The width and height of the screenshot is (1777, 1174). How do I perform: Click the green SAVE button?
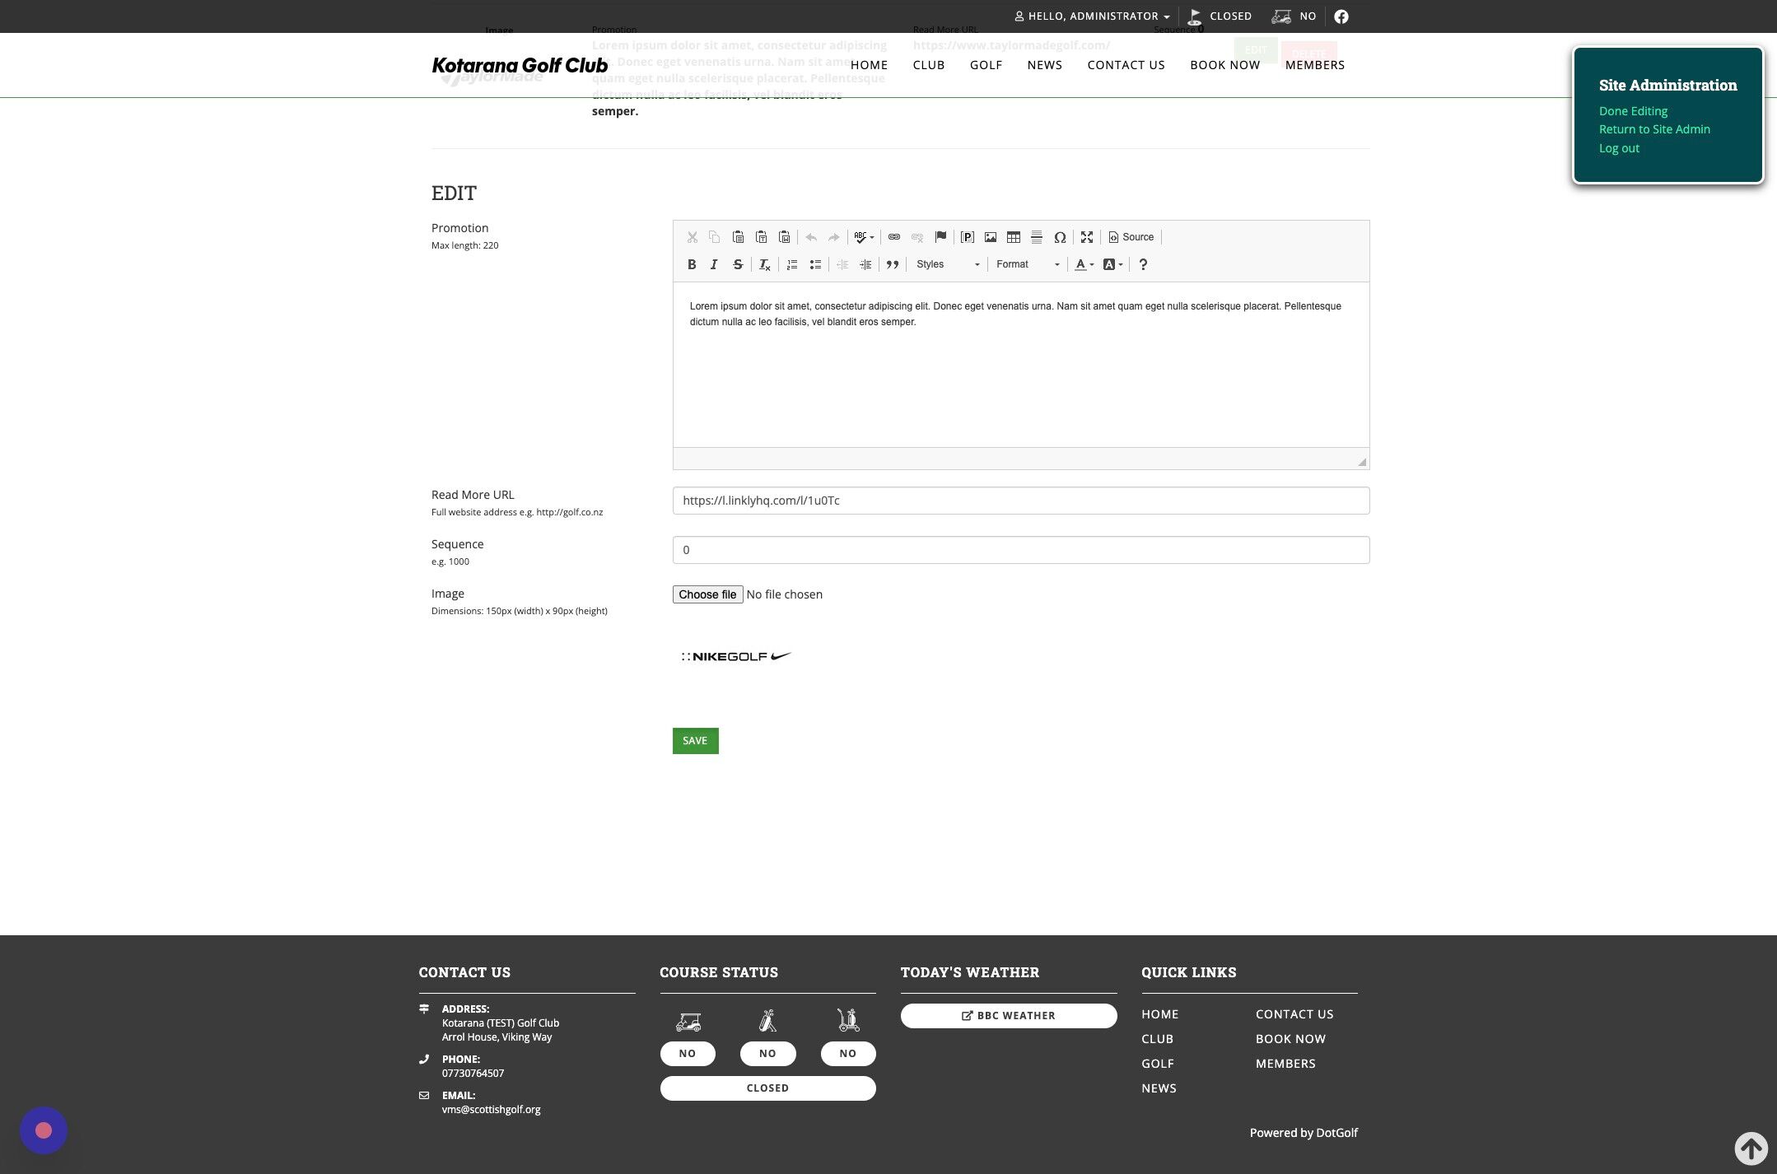pos(695,741)
